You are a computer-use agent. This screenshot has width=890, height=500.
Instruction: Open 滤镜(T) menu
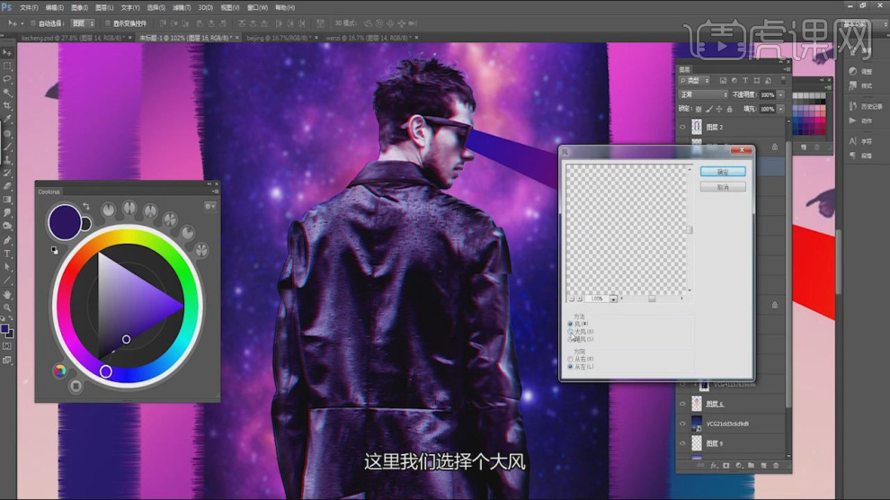click(182, 7)
